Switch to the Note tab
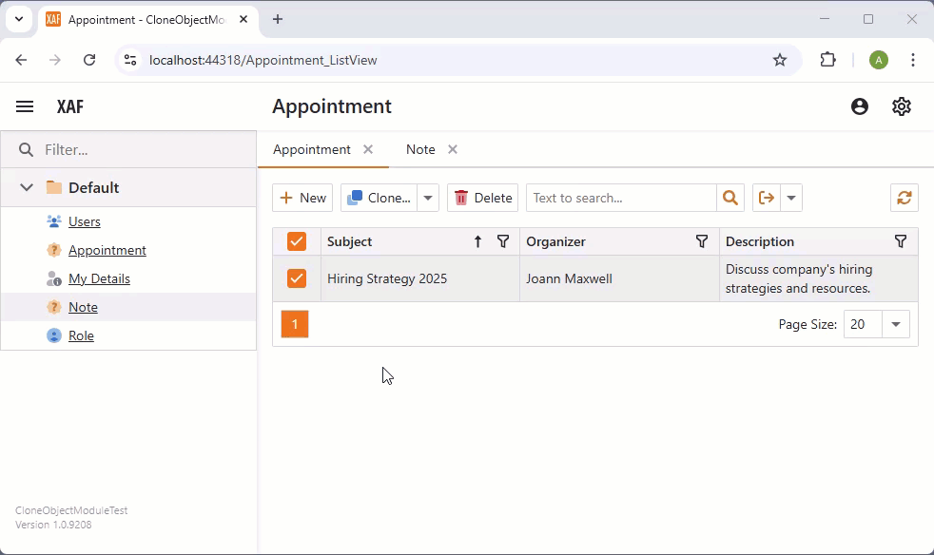This screenshot has height=555, width=934. 419,149
